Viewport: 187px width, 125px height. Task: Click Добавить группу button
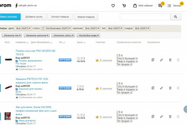point(34,17)
